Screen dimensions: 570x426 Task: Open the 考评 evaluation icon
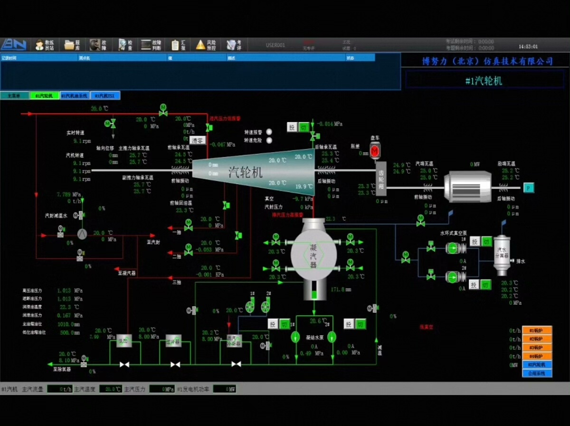tap(234, 45)
